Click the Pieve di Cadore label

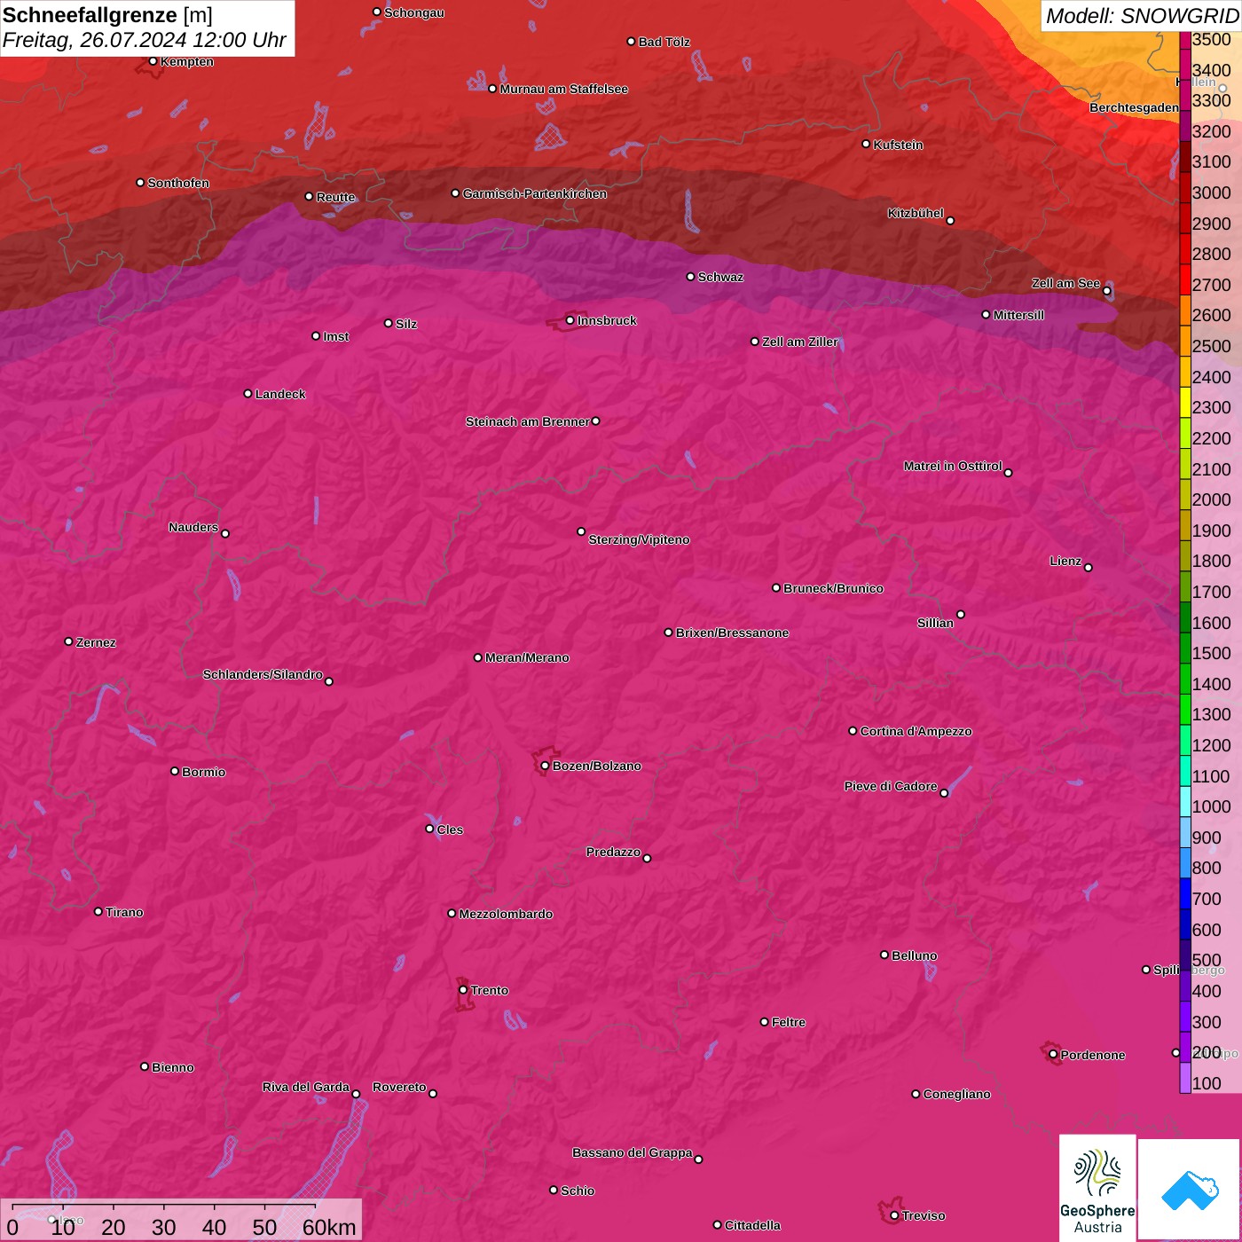[891, 786]
